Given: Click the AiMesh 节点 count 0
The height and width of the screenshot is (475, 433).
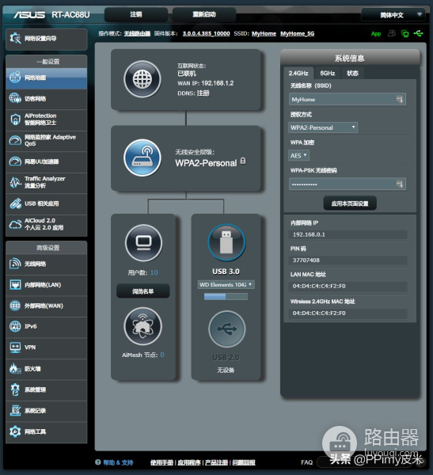Looking at the screenshot, I should point(162,355).
